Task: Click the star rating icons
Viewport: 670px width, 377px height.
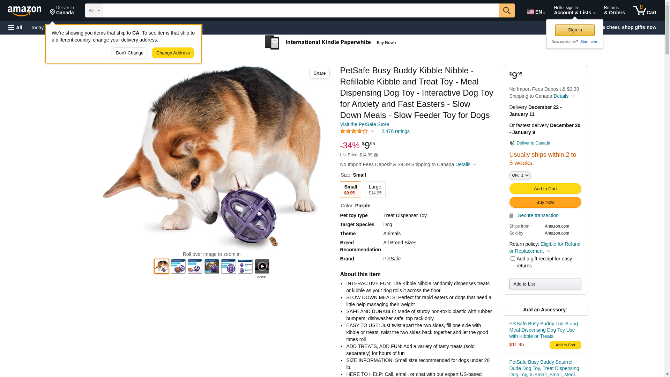Action: tap(353, 131)
